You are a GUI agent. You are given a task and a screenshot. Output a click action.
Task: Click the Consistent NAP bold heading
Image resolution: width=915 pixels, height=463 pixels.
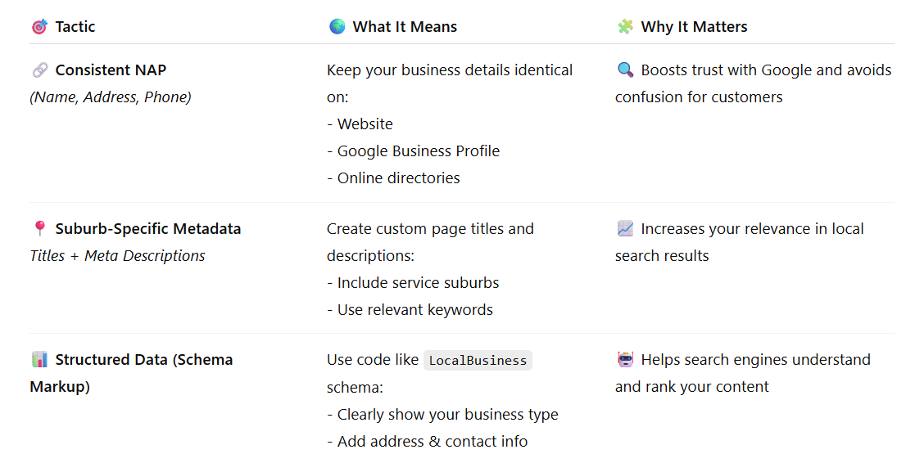(x=111, y=70)
